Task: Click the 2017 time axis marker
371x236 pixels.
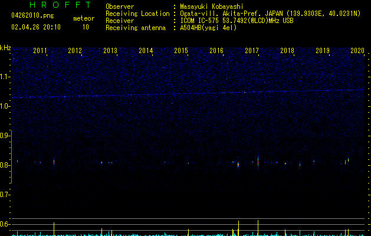Action: pyautogui.click(x=252, y=51)
